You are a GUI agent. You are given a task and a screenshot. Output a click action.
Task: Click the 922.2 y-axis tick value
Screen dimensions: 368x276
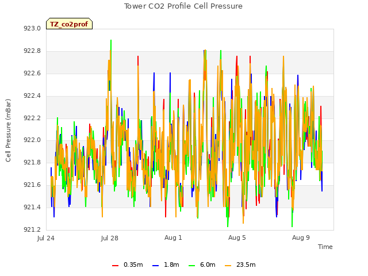[32, 118]
